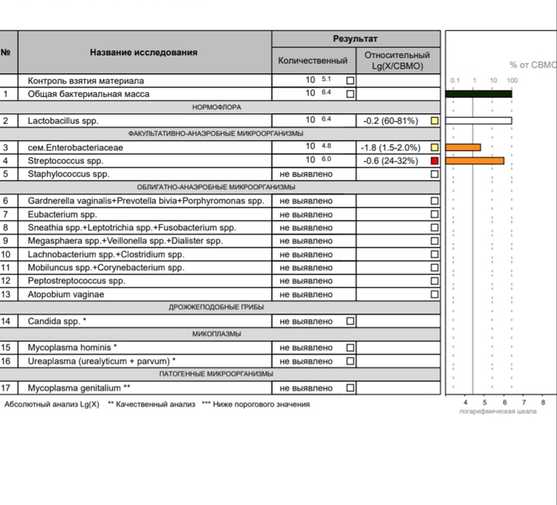Click the НОРМОФЛОРА section heading
Viewport: 557px width, 505px height.
[217, 107]
